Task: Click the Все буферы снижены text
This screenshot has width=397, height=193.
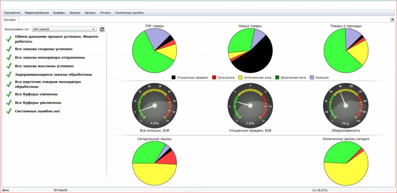Action: click(36, 94)
